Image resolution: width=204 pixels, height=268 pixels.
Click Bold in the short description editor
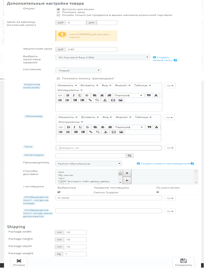(68, 95)
